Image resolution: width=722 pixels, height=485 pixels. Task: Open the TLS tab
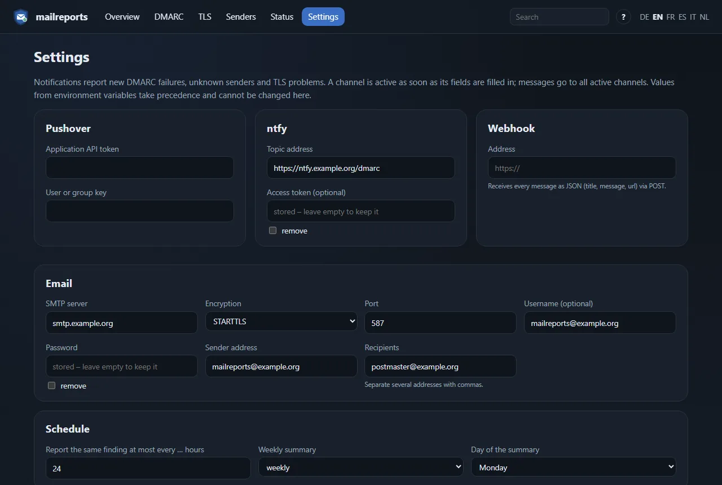click(205, 17)
